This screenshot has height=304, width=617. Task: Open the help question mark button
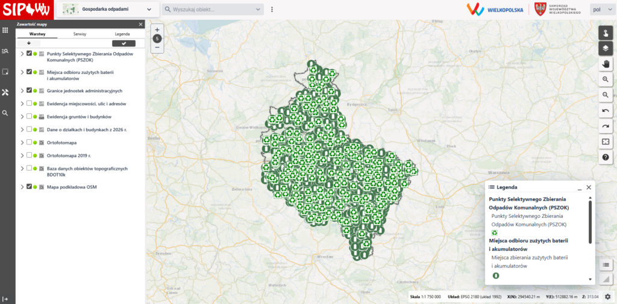606,158
